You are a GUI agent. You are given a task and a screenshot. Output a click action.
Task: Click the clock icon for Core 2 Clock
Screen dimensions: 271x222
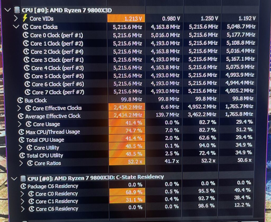coord(26,51)
